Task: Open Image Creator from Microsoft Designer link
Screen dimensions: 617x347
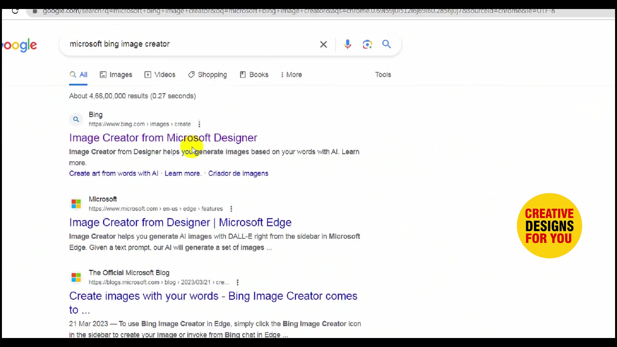Action: (x=163, y=138)
